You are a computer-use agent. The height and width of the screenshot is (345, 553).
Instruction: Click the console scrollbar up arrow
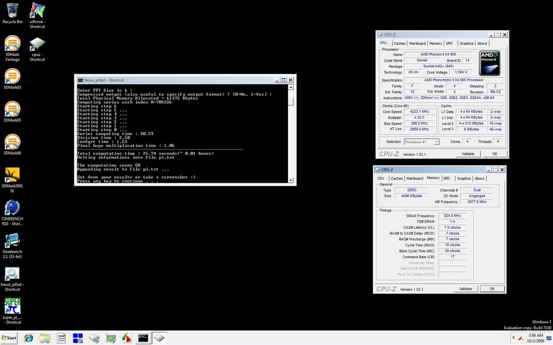(x=291, y=87)
